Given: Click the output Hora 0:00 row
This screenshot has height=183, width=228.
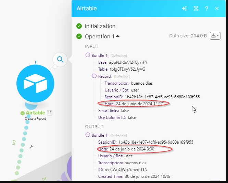Looking at the screenshot, I should pyautogui.click(x=126, y=149).
